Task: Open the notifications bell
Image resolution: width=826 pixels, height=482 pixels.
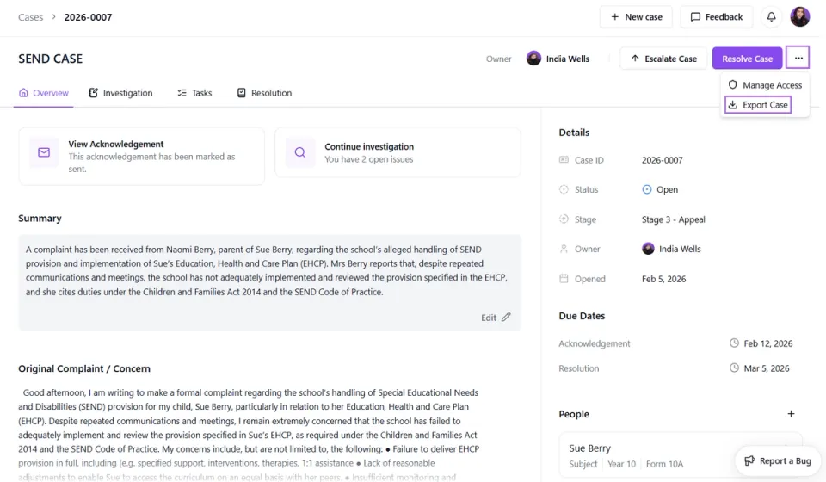Action: coord(771,17)
